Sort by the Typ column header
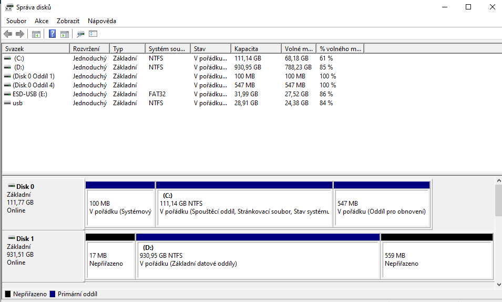 pos(127,49)
